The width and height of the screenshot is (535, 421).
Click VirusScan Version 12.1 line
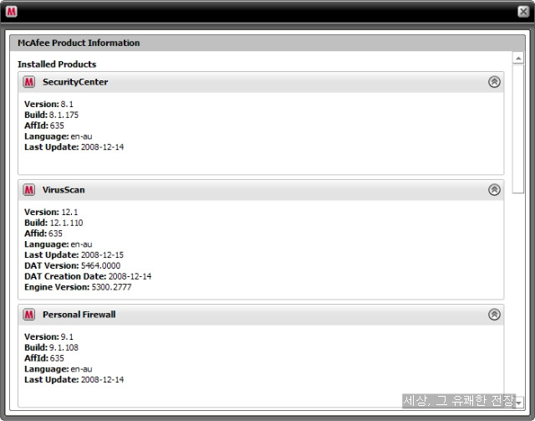pyautogui.click(x=51, y=212)
